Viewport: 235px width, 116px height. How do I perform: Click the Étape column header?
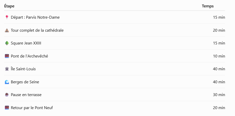(x=9, y=6)
